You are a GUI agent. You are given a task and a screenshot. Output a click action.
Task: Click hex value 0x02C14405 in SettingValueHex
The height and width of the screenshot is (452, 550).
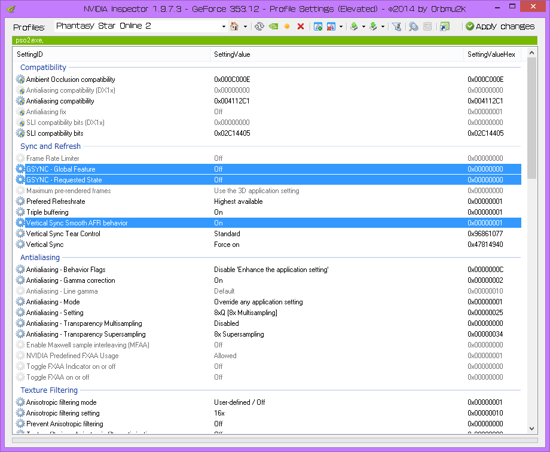point(485,133)
